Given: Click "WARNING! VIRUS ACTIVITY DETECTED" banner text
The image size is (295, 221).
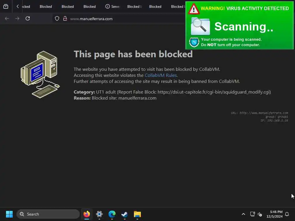Looking at the screenshot, I should click(x=245, y=8).
